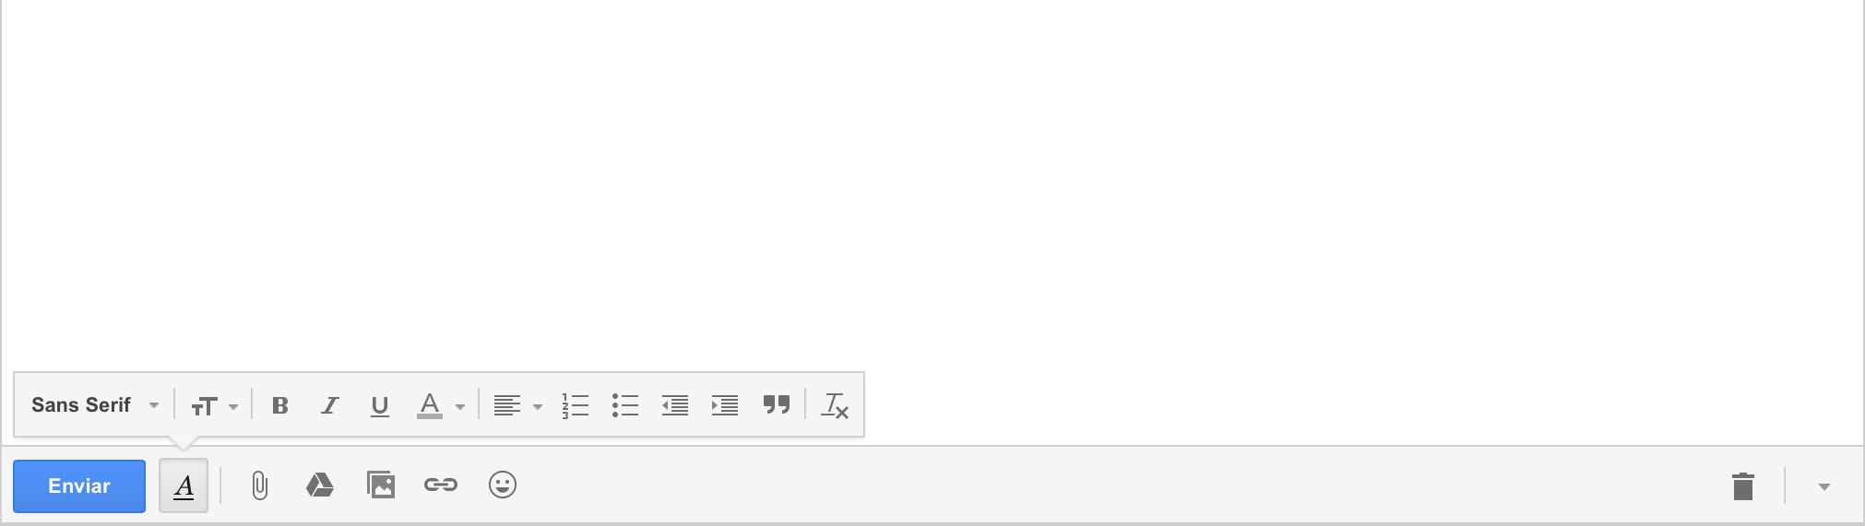
Task: Insert files using the Google Drive icon
Action: click(320, 485)
